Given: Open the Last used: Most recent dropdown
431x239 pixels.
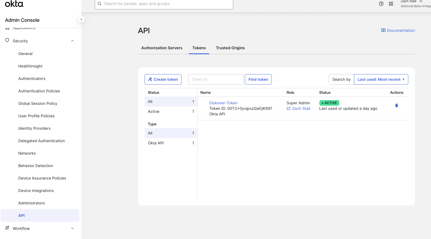Looking at the screenshot, I should (x=381, y=79).
